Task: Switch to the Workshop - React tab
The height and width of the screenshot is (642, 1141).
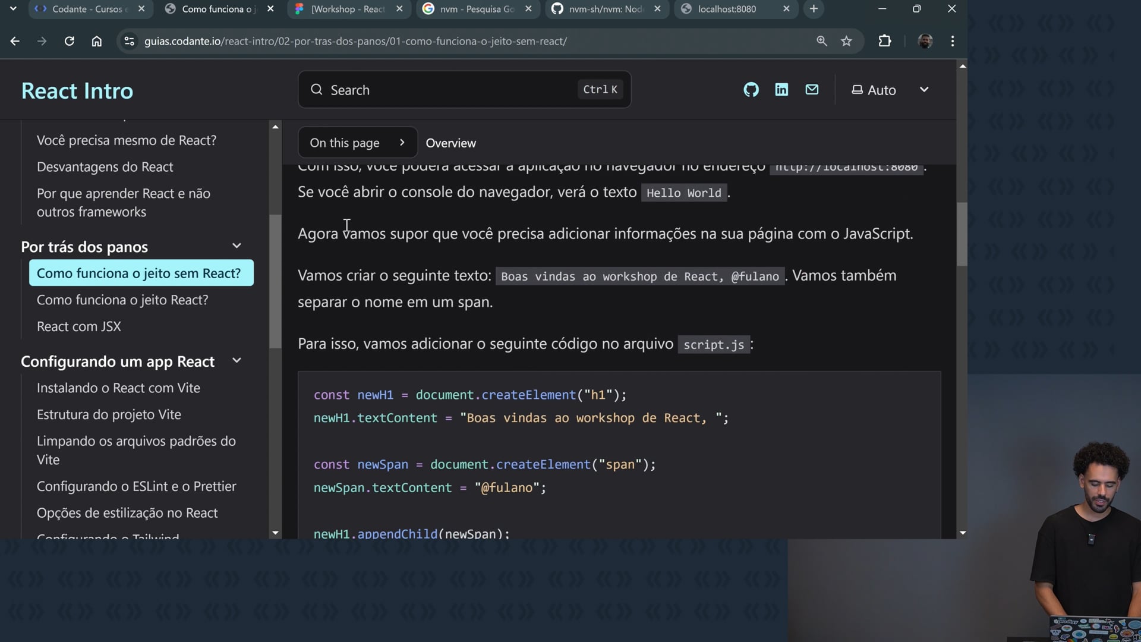Action: click(348, 9)
